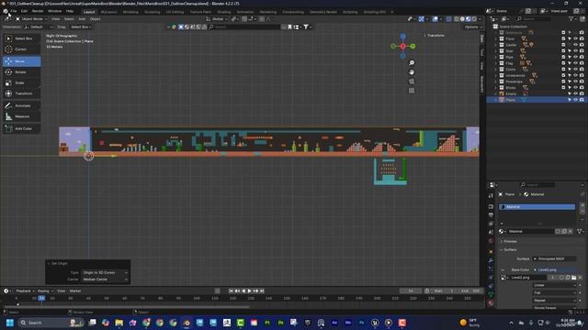Expand the Castle collection in outliner
Viewport: 588px width, 330px height.
[496, 45]
